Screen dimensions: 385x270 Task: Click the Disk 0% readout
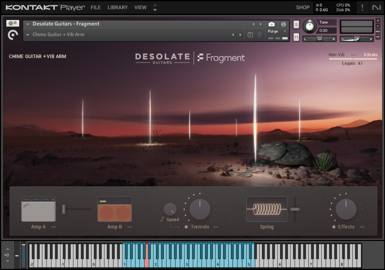point(343,10)
